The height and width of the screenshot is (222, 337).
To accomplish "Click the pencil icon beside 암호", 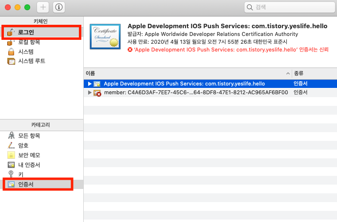I will [x=11, y=146].
